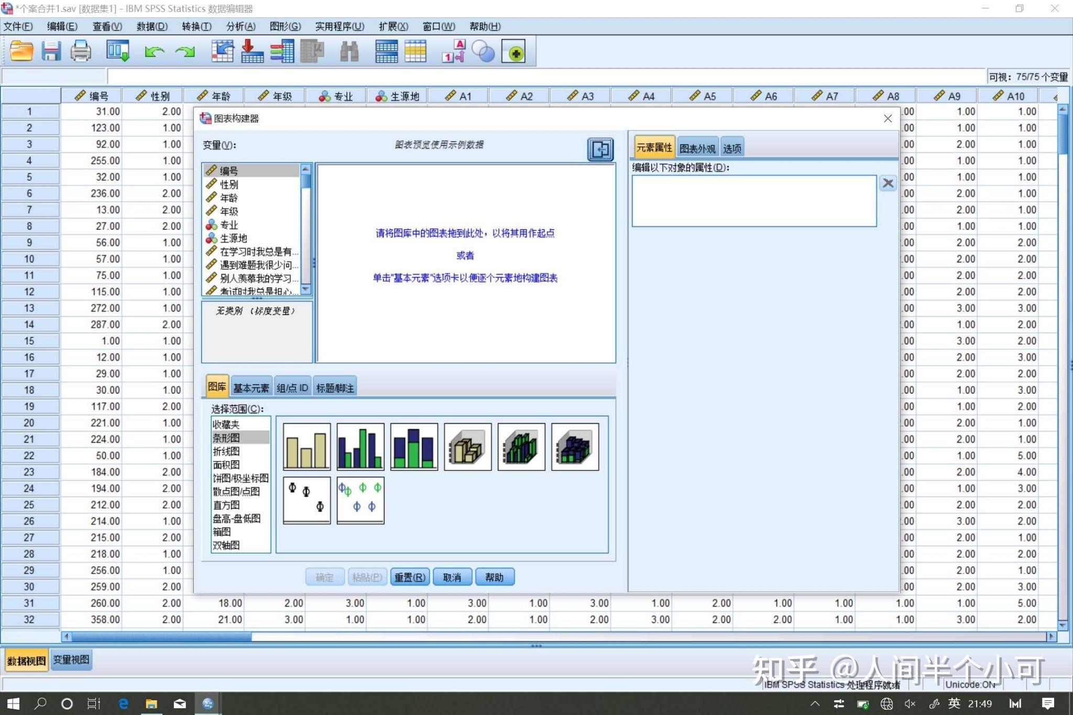Click the 重置(R) button
This screenshot has height=715, width=1073.
[410, 577]
